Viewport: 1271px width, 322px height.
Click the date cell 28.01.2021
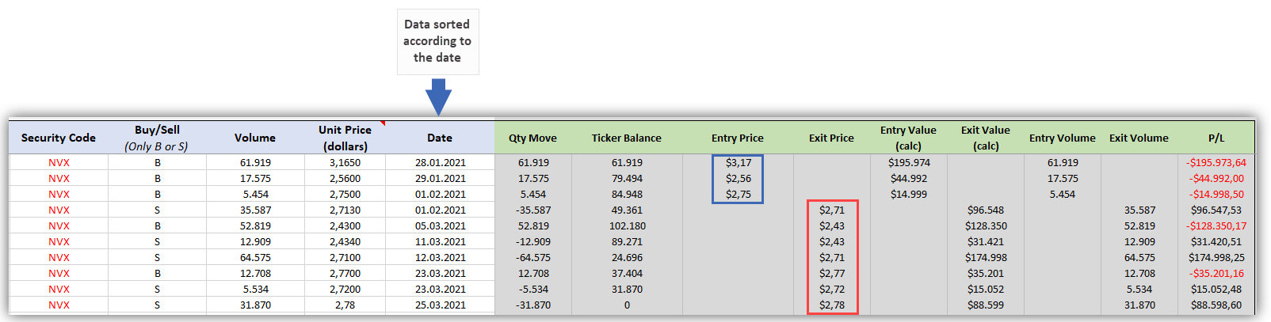(440, 163)
